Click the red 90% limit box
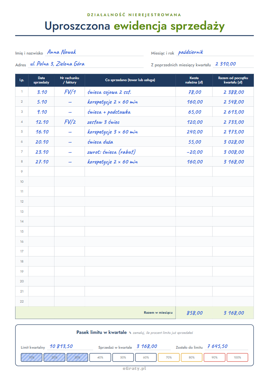Image resolution: width=269 pixels, height=381 pixels. pos(215,357)
